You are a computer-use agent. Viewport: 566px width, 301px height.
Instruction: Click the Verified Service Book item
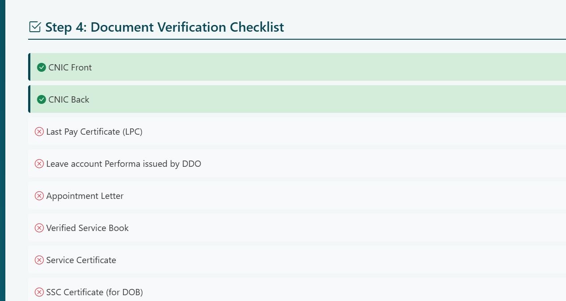point(87,228)
